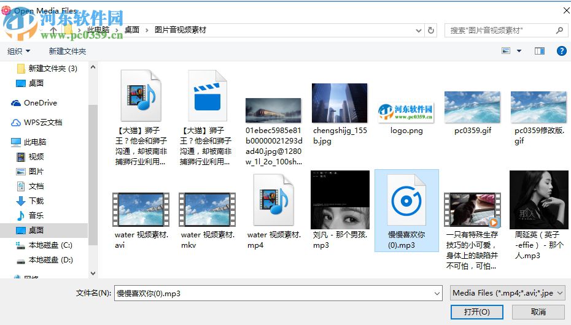Click the 打开(O) button

point(476,312)
